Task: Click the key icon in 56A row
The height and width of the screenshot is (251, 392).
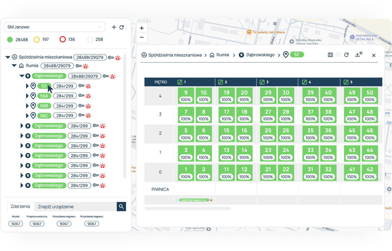Action: pos(81,96)
